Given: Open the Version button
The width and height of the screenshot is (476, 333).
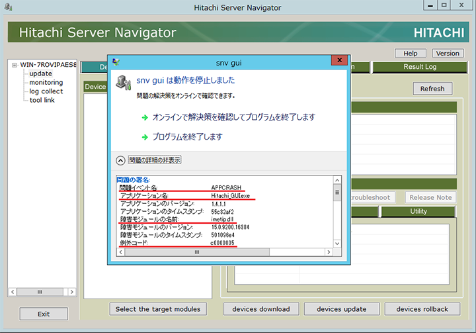Looking at the screenshot, I should tap(448, 53).
